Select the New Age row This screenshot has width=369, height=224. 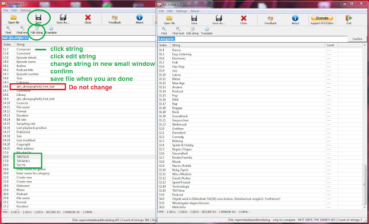[x=260, y=83]
